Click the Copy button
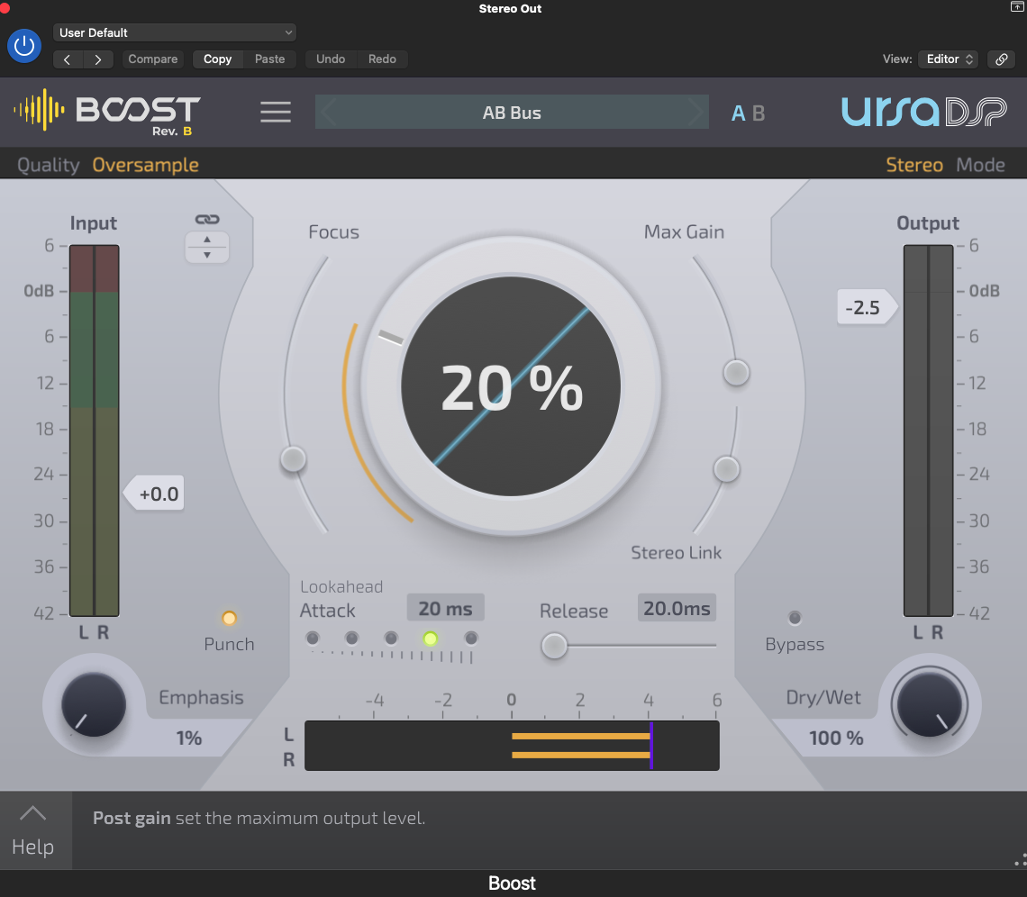1027x897 pixels. coord(217,59)
